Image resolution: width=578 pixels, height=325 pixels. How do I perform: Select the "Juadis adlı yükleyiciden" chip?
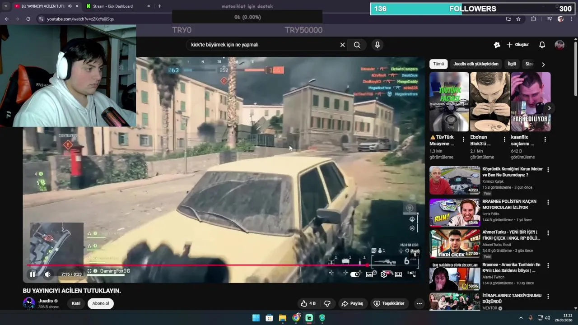[476, 64]
